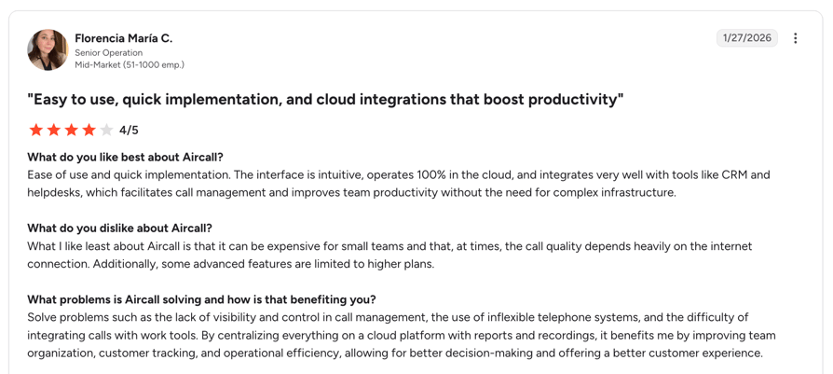Click the first red rating star
This screenshot has width=833, height=374.
[x=36, y=130]
